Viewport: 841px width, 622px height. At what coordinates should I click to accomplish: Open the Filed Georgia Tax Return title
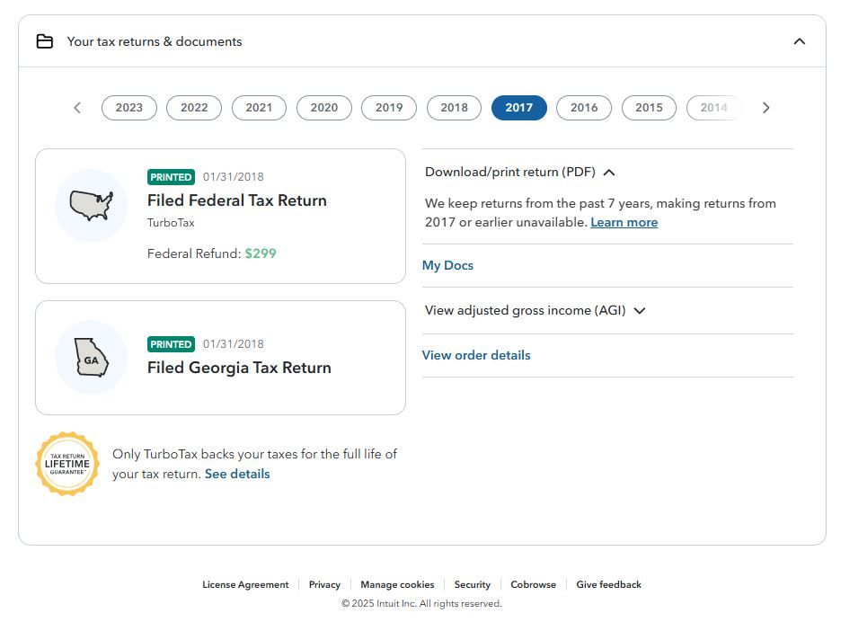coord(239,368)
